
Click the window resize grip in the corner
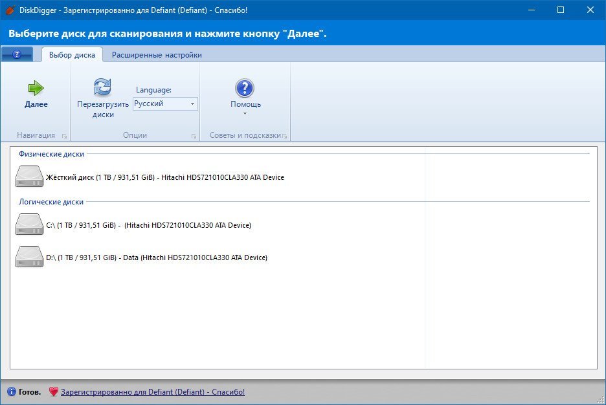click(601, 400)
